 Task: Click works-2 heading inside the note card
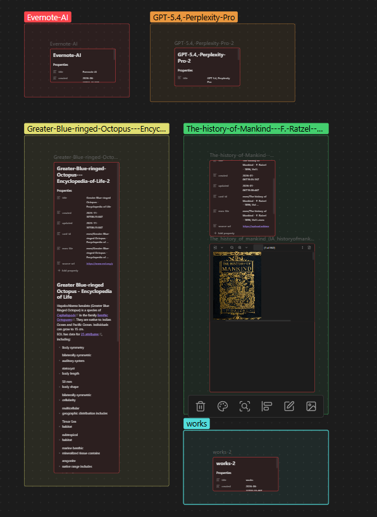226,463
